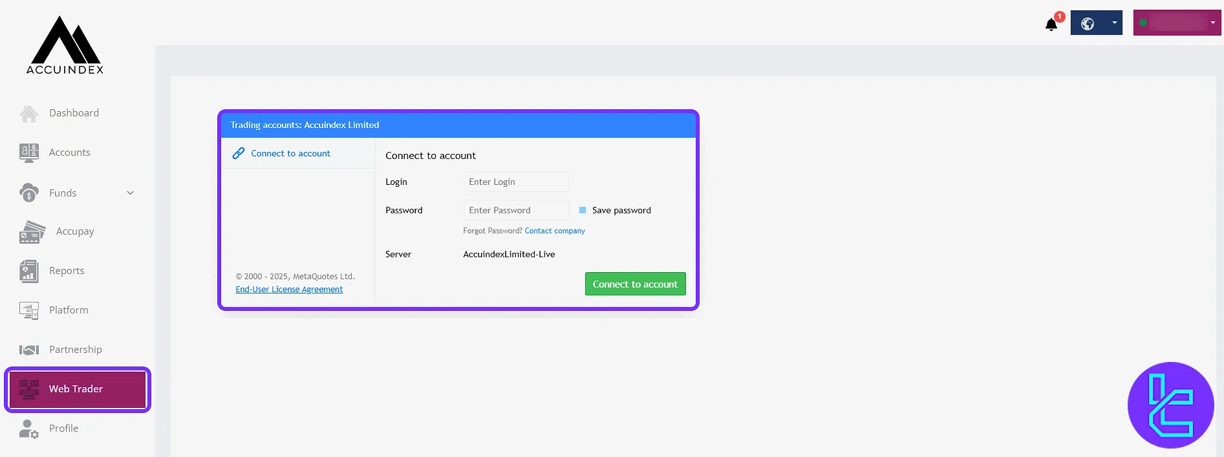1224x457 pixels.
Task: Open Accupay menu item
Action: tap(75, 231)
